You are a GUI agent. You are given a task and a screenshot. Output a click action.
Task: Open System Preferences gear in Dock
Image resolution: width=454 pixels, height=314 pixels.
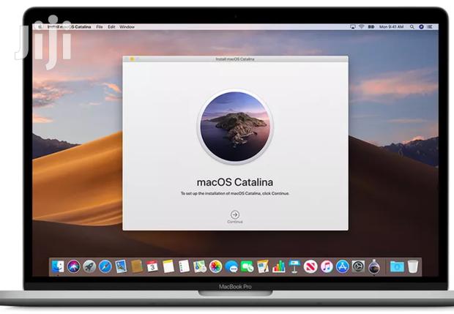coord(358,266)
